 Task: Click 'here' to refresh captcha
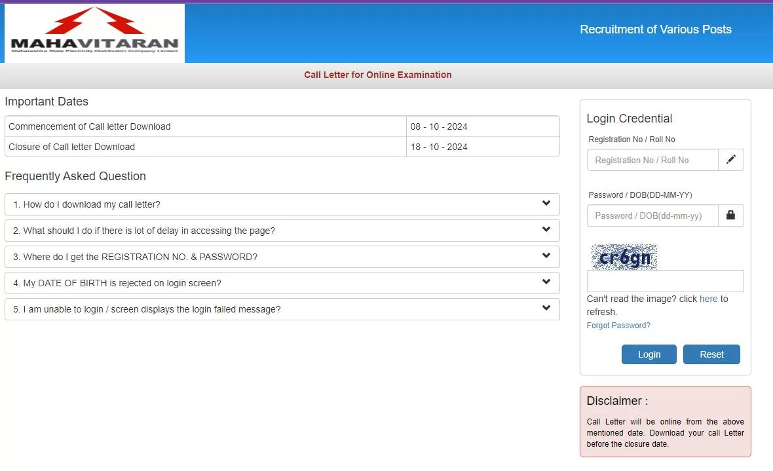click(708, 299)
